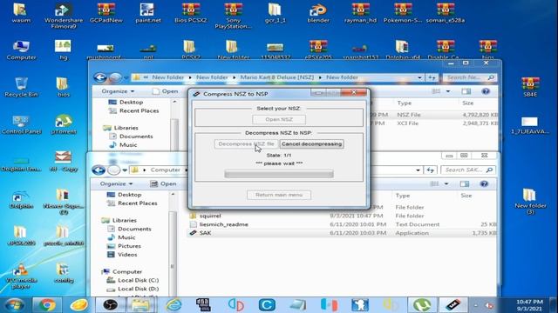Open the VLC media player desktop shortcut
This screenshot has height=313, width=558.
(21, 276)
